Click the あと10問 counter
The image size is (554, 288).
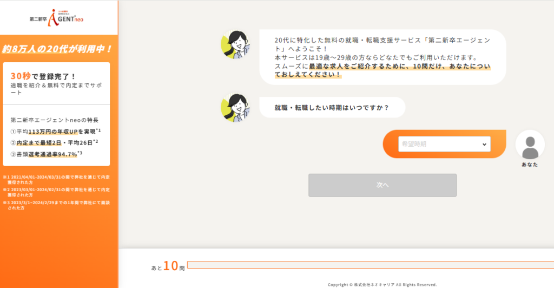tap(168, 266)
